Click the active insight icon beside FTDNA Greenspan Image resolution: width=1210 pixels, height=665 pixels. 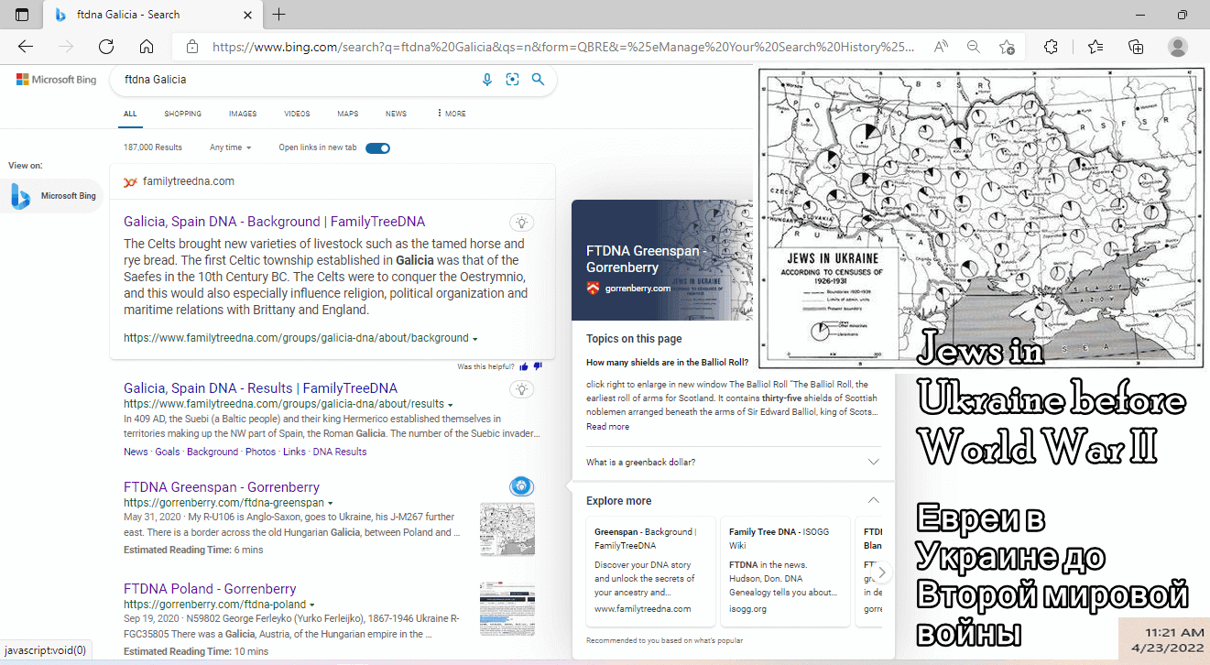pyautogui.click(x=521, y=486)
